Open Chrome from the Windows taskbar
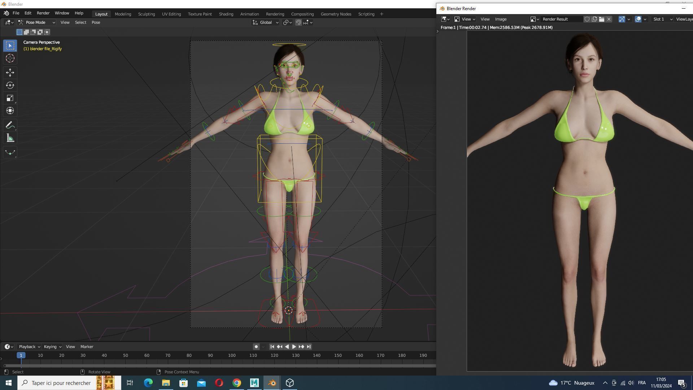 coord(237,383)
